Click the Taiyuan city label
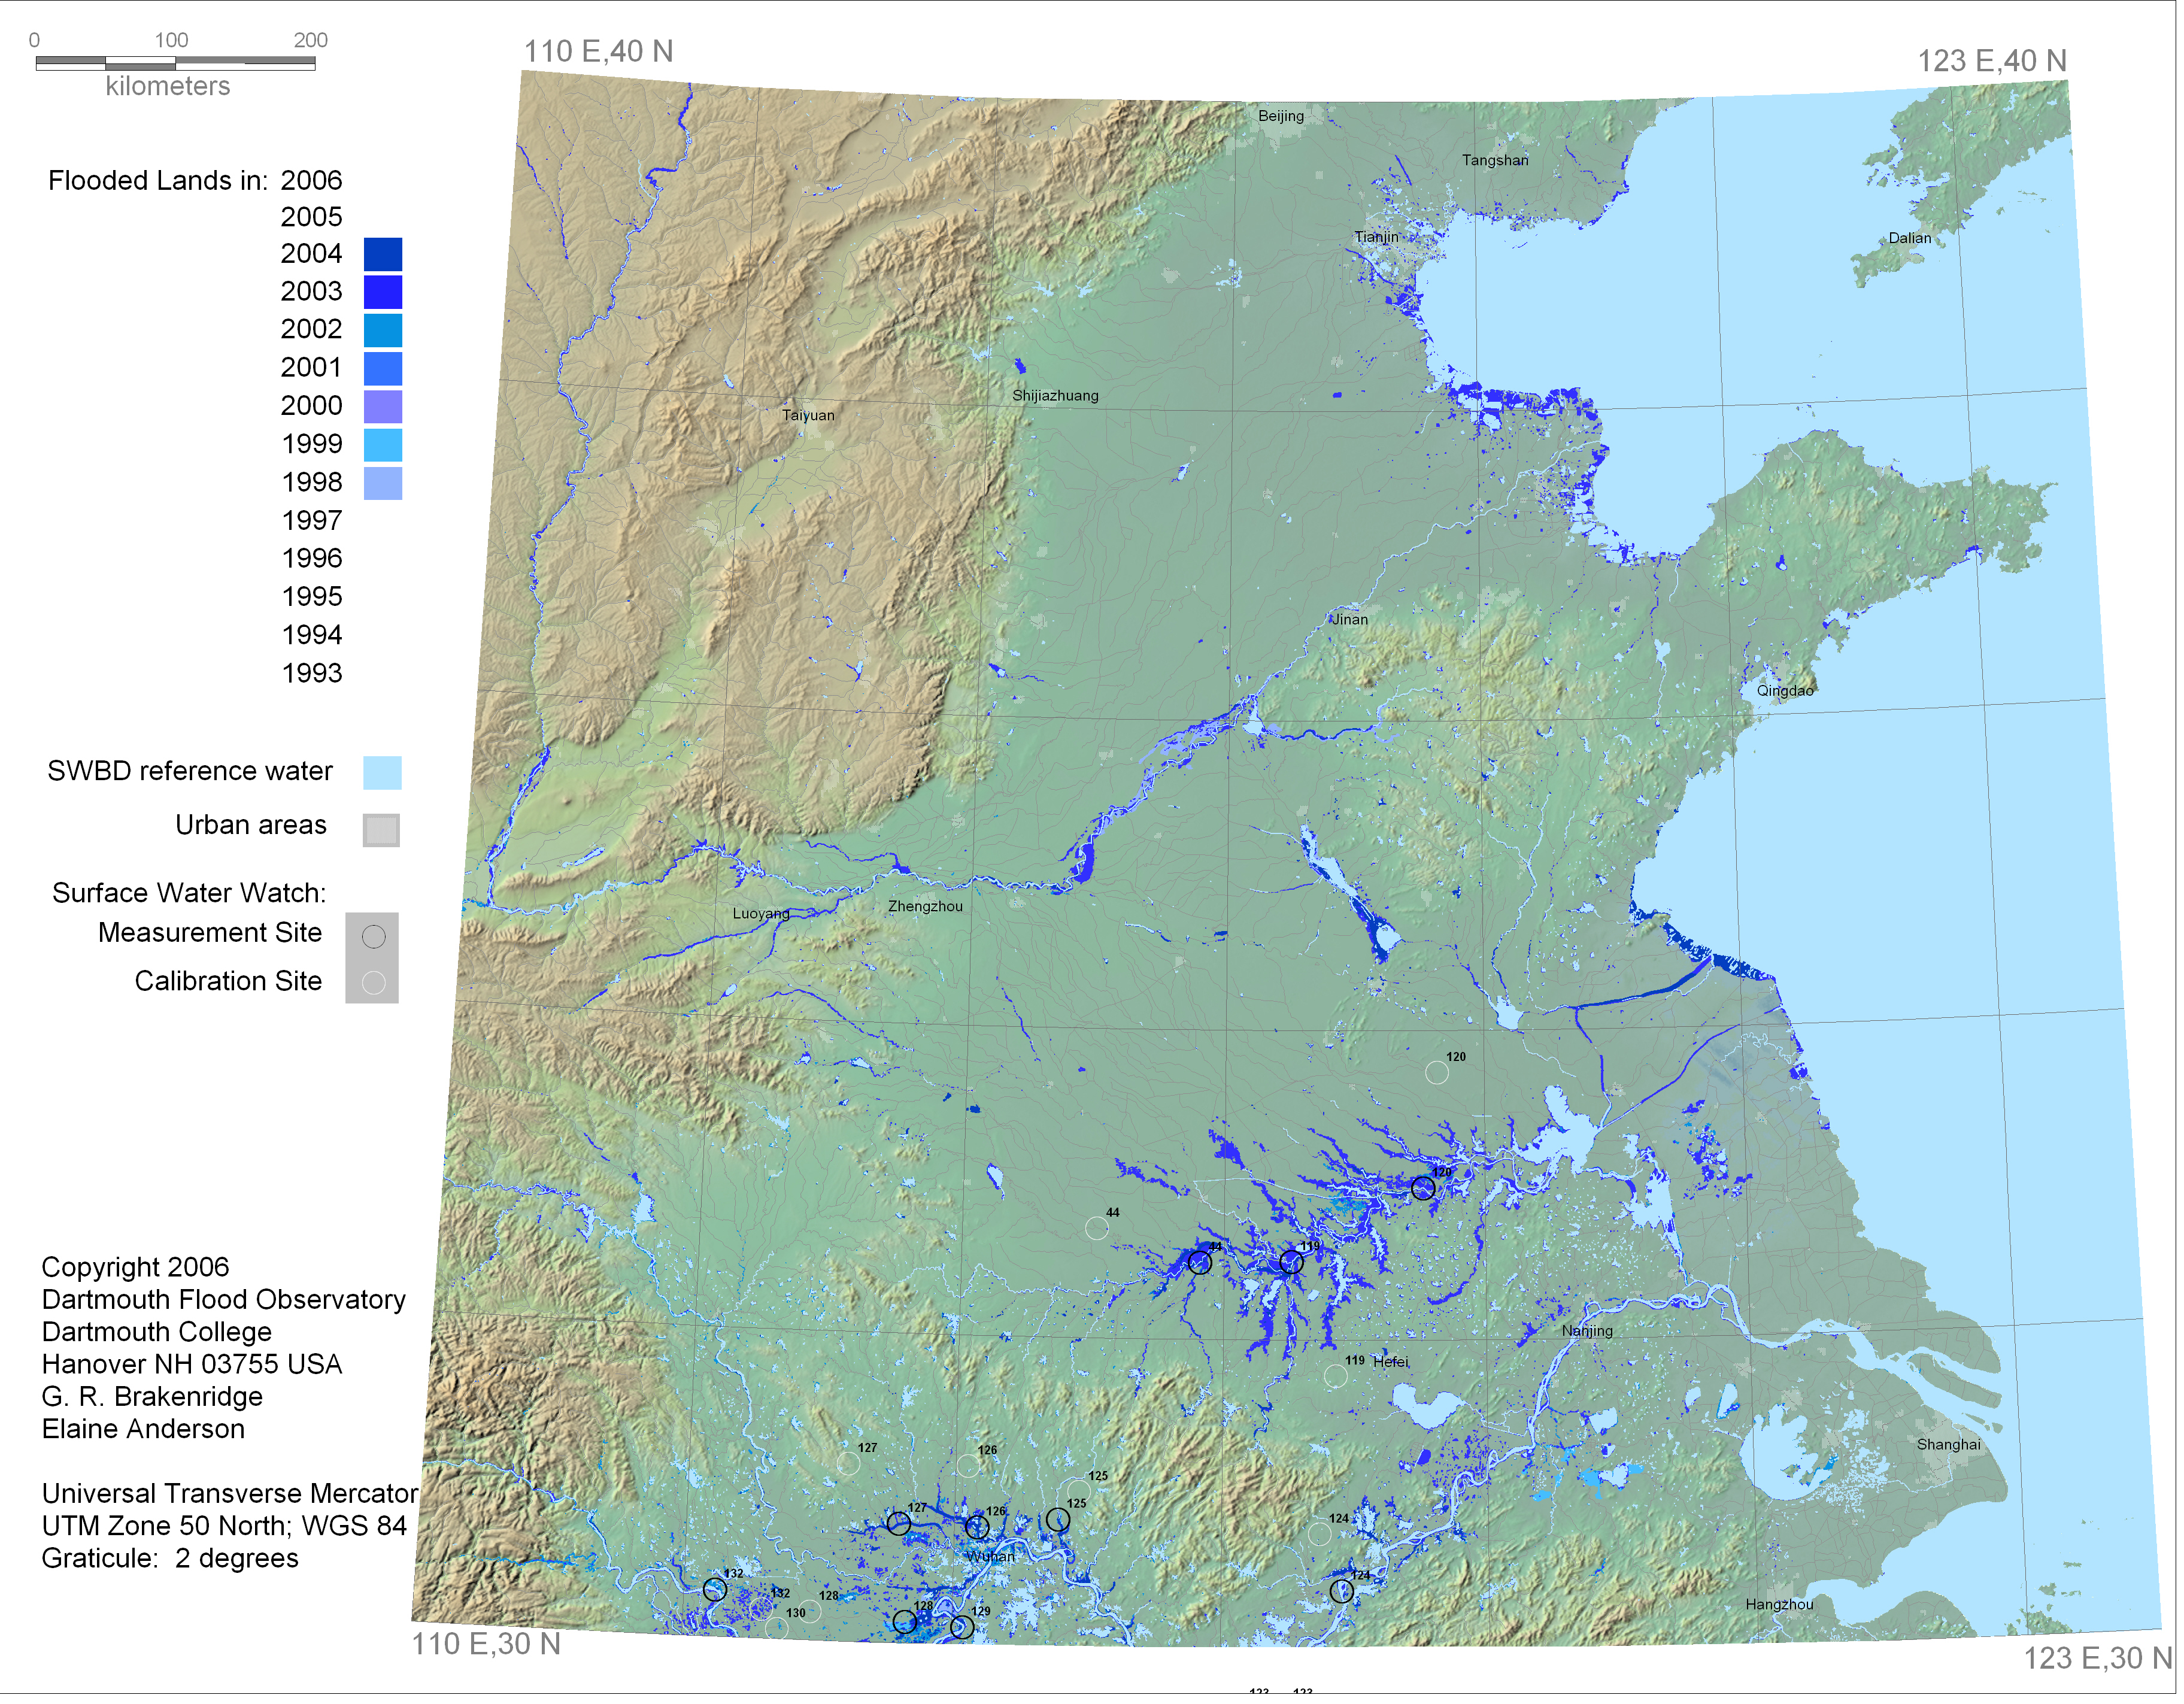 click(x=807, y=415)
